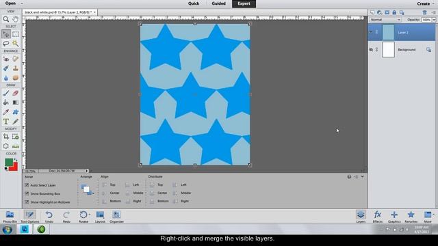Add a layer mask
The height and width of the screenshot is (246, 438).
[x=387, y=12]
